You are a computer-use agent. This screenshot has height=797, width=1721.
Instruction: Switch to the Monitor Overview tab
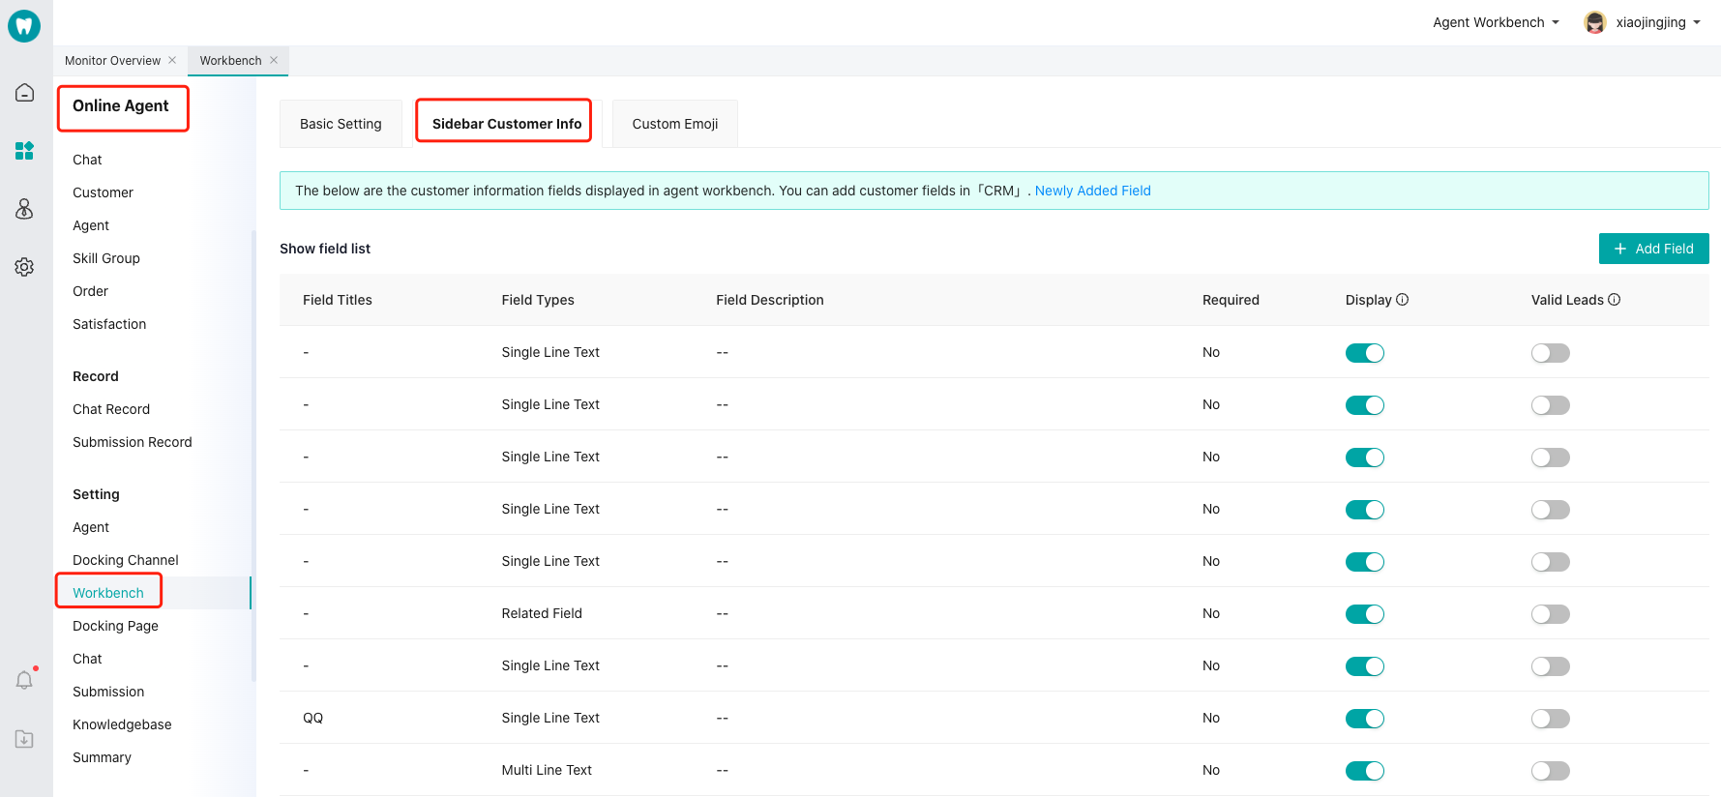click(112, 60)
